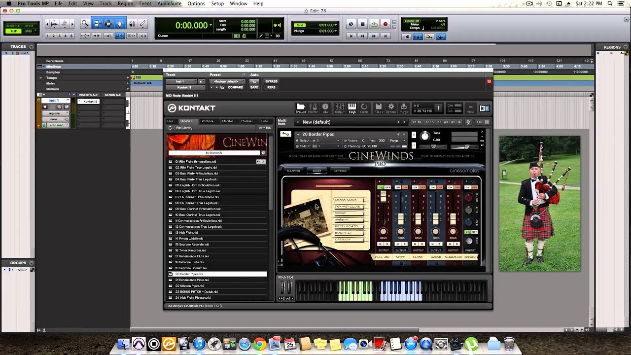
Task: Click the Kontakt Info icon
Action: [325, 108]
